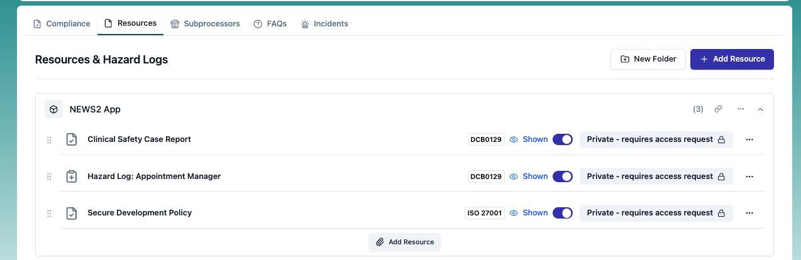Click eye icon for Secure Development Policy
The height and width of the screenshot is (260, 801).
(514, 213)
